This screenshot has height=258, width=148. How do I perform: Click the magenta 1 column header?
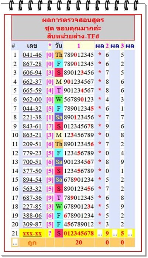(x=79, y=46)
